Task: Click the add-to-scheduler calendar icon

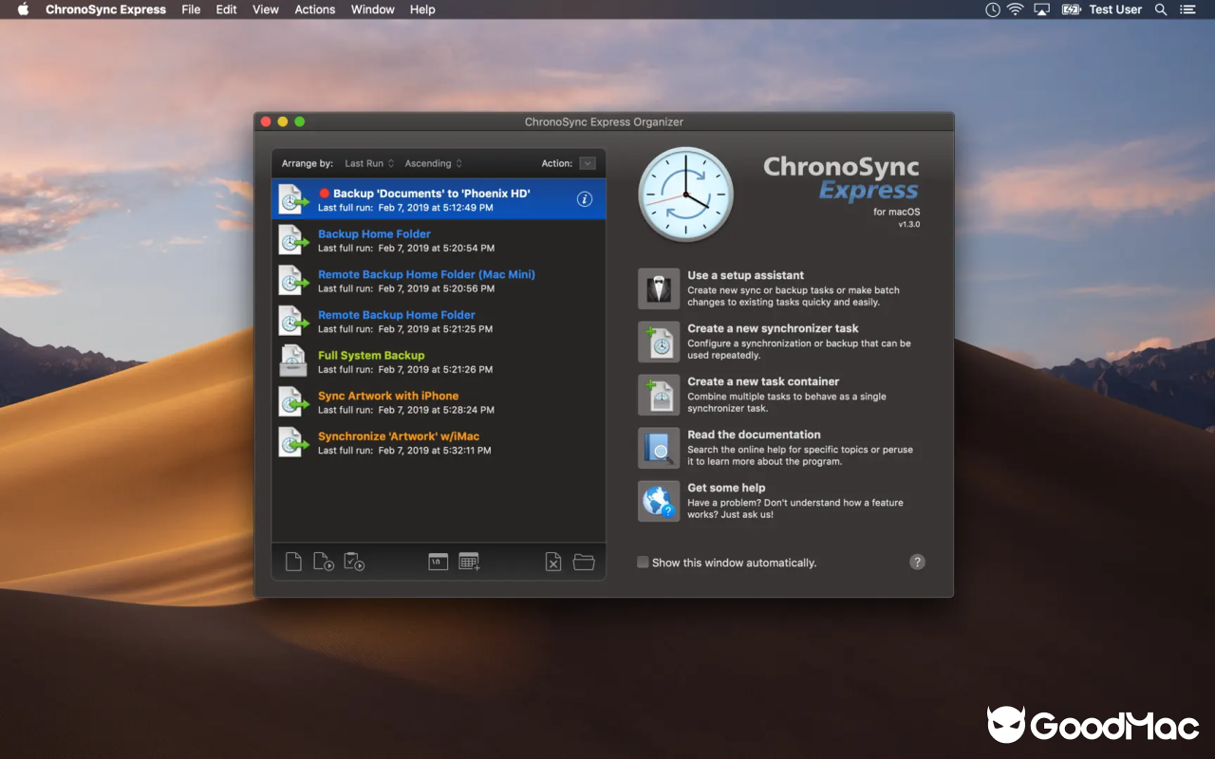Action: 469,561
